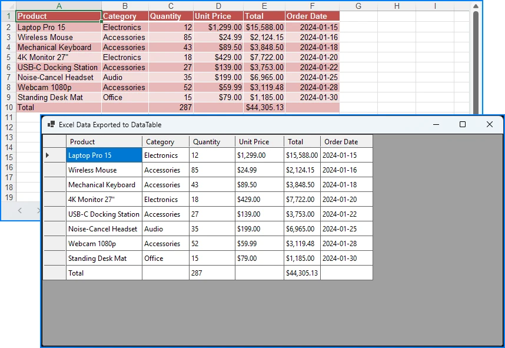Click the current row indicator arrow in the DataTable grid

(47, 155)
